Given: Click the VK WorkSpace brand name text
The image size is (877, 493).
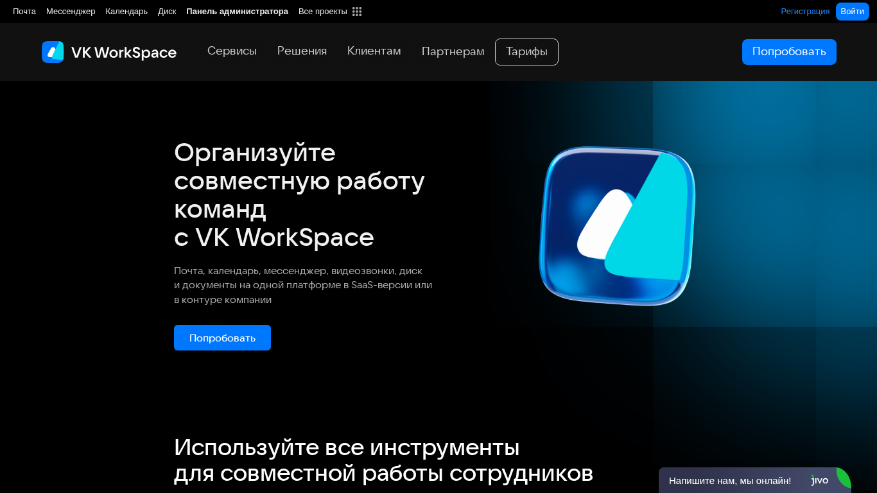Looking at the screenshot, I should (124, 53).
